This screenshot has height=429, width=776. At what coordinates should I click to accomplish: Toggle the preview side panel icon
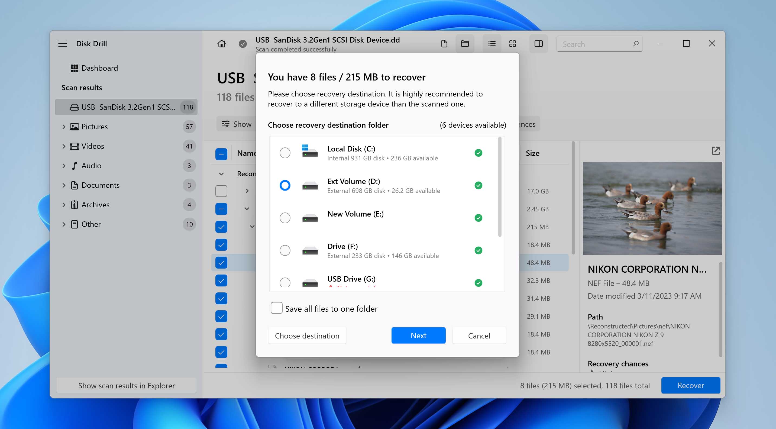click(539, 44)
